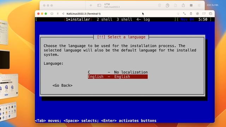226x127 pixels.
Task: Click trash icon in UTM window
Action: (159, 6)
